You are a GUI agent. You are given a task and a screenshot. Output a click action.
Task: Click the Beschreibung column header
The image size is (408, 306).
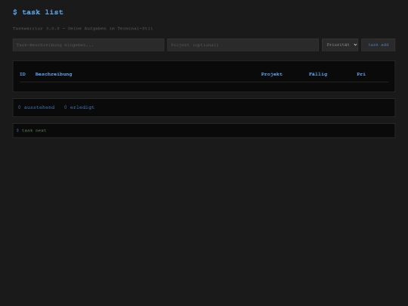coord(54,74)
